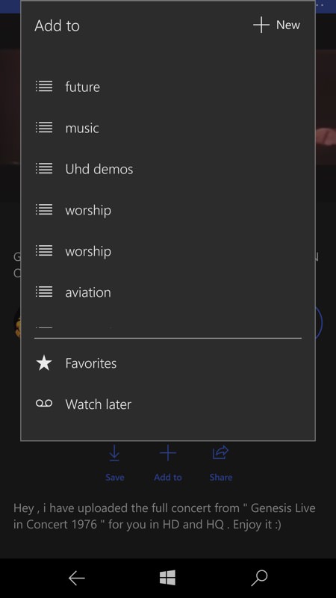Tap the Windows Start button
The image size is (336, 598).
click(x=167, y=578)
